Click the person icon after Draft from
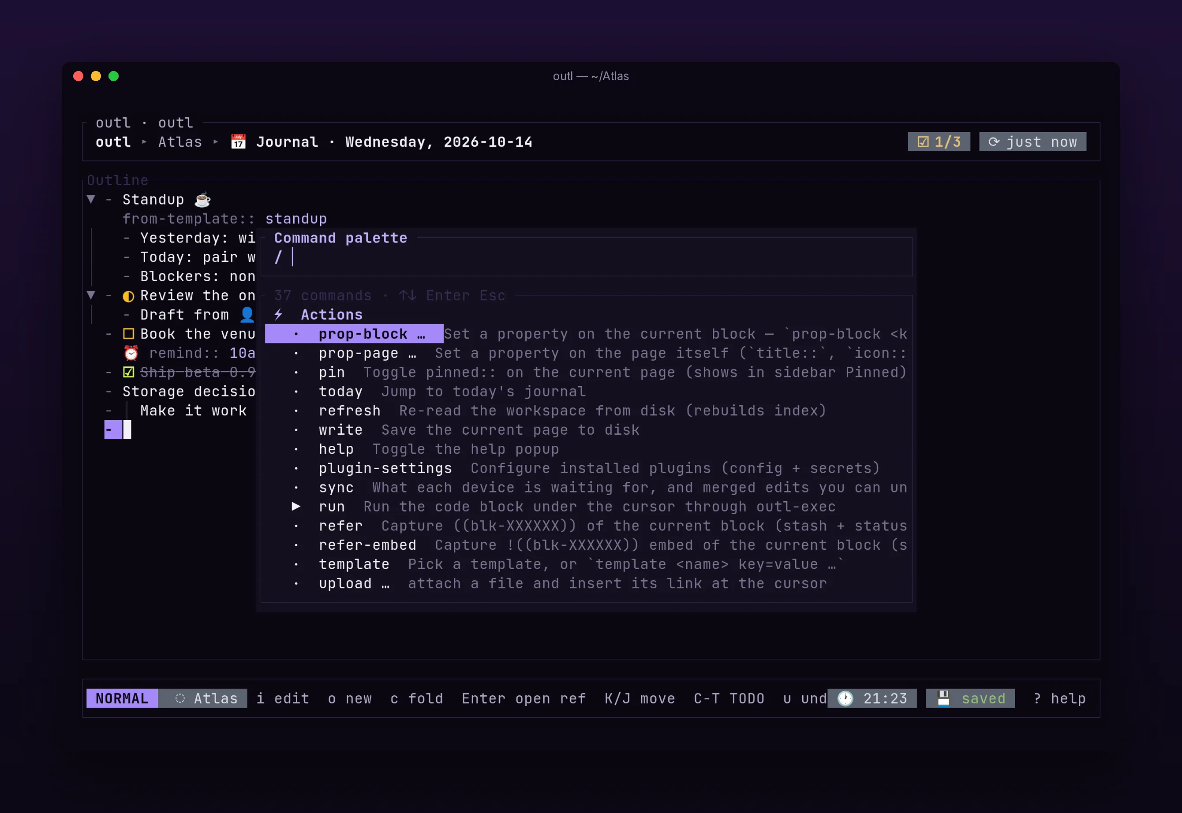 click(x=247, y=315)
